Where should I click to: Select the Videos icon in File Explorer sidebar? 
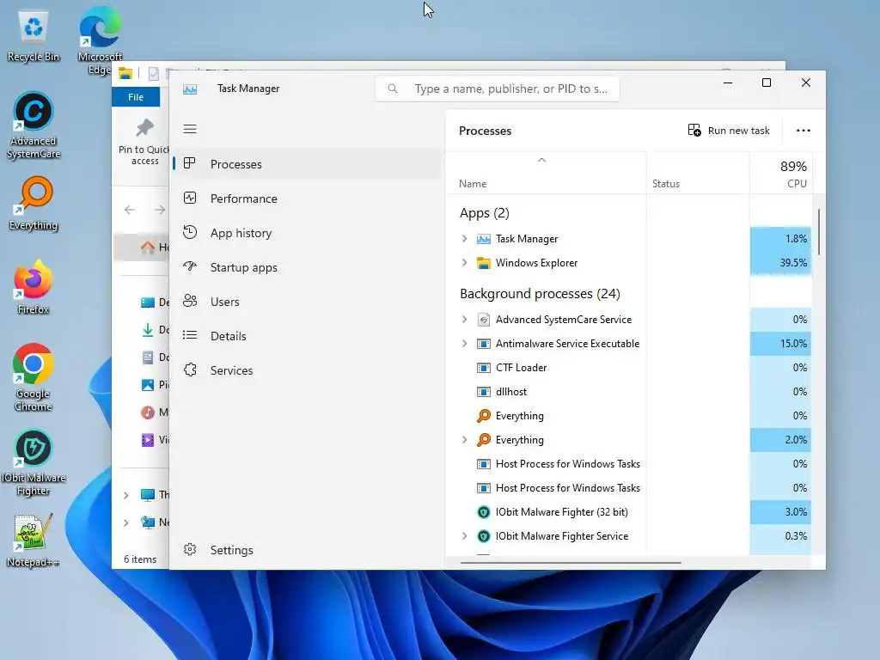(x=148, y=440)
